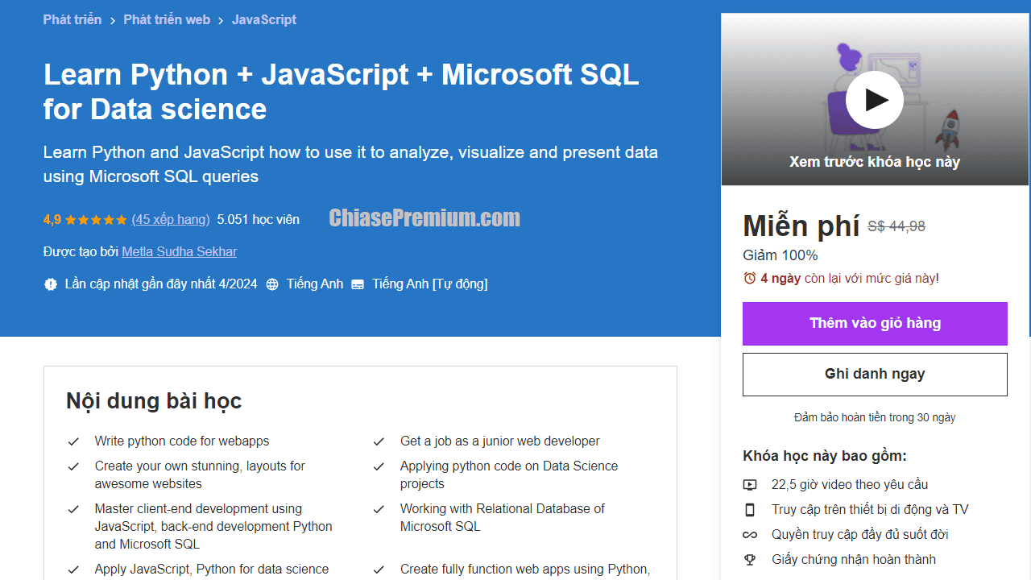Click the infinity icon for lifetime access
The height and width of the screenshot is (580, 1031).
coord(750,535)
